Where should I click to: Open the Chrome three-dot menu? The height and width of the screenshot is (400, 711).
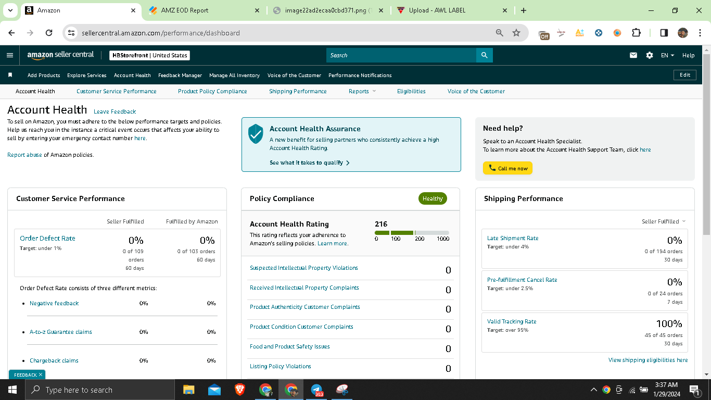(699, 33)
